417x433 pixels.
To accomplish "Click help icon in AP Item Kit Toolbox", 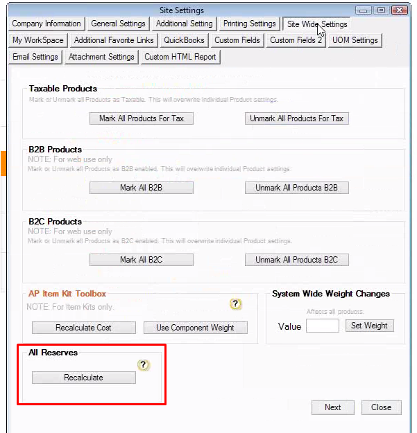I will click(235, 304).
